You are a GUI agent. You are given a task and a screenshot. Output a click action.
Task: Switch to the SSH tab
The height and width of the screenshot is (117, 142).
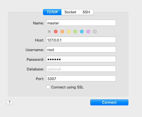tap(86, 12)
